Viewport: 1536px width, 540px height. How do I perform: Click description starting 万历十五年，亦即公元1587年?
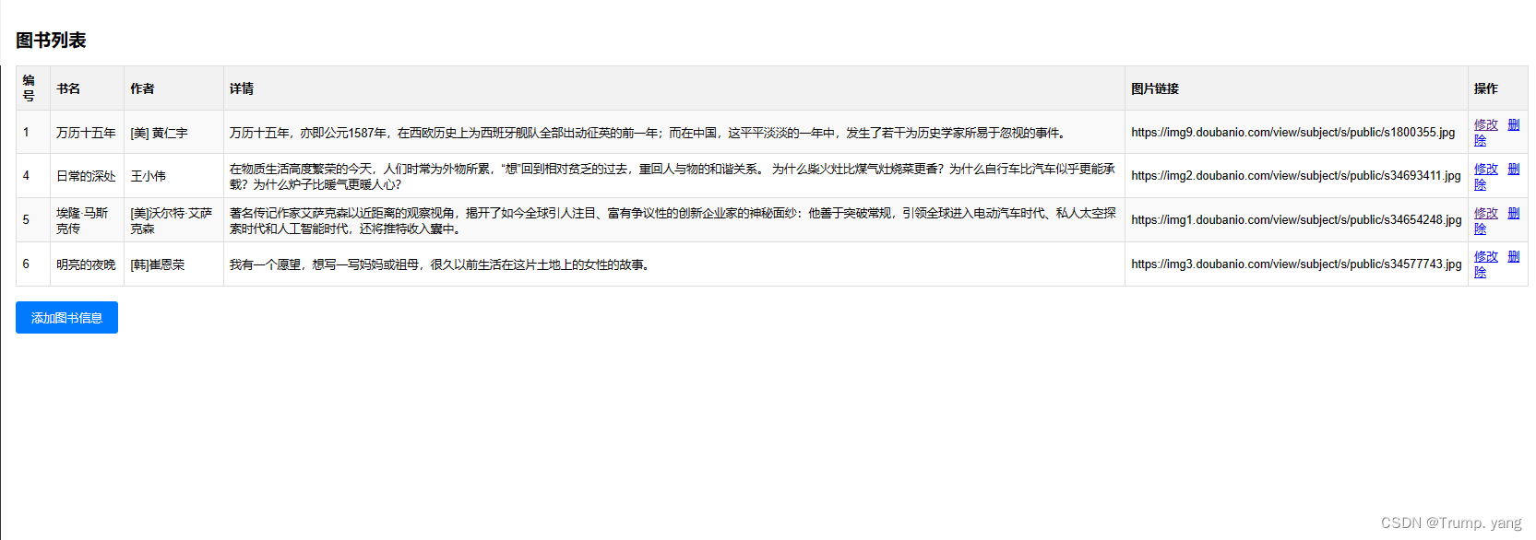(649, 133)
